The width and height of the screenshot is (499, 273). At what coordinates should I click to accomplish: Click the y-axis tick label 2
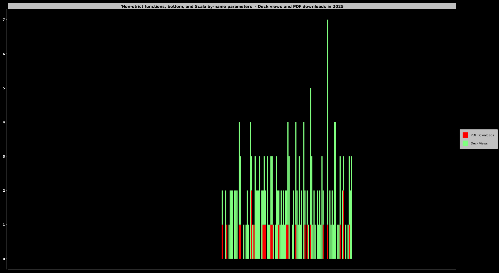tap(4, 191)
